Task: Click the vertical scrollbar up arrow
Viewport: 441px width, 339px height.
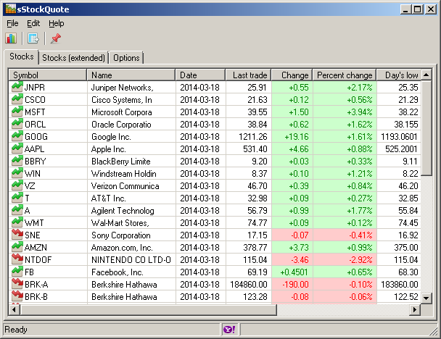Action: [x=426, y=75]
